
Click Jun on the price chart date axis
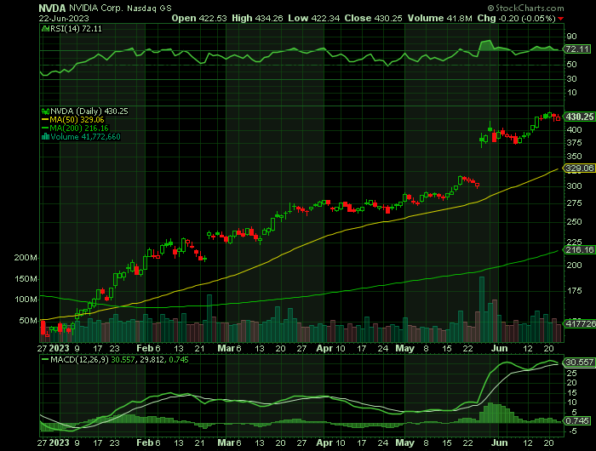tap(499, 348)
